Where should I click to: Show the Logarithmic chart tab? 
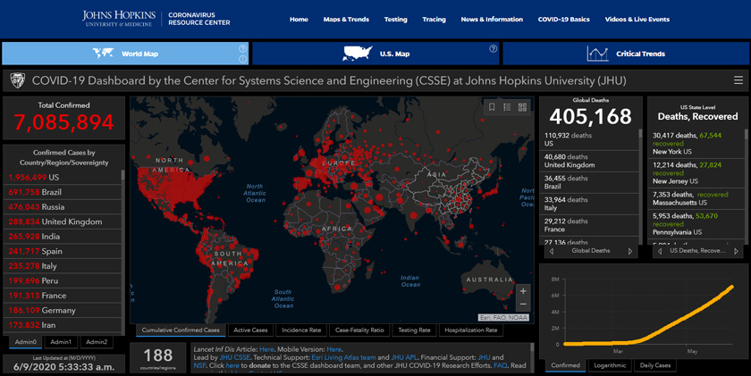click(608, 365)
